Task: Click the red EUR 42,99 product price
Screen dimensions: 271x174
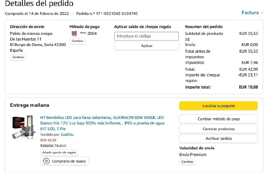Action: tap(48, 140)
